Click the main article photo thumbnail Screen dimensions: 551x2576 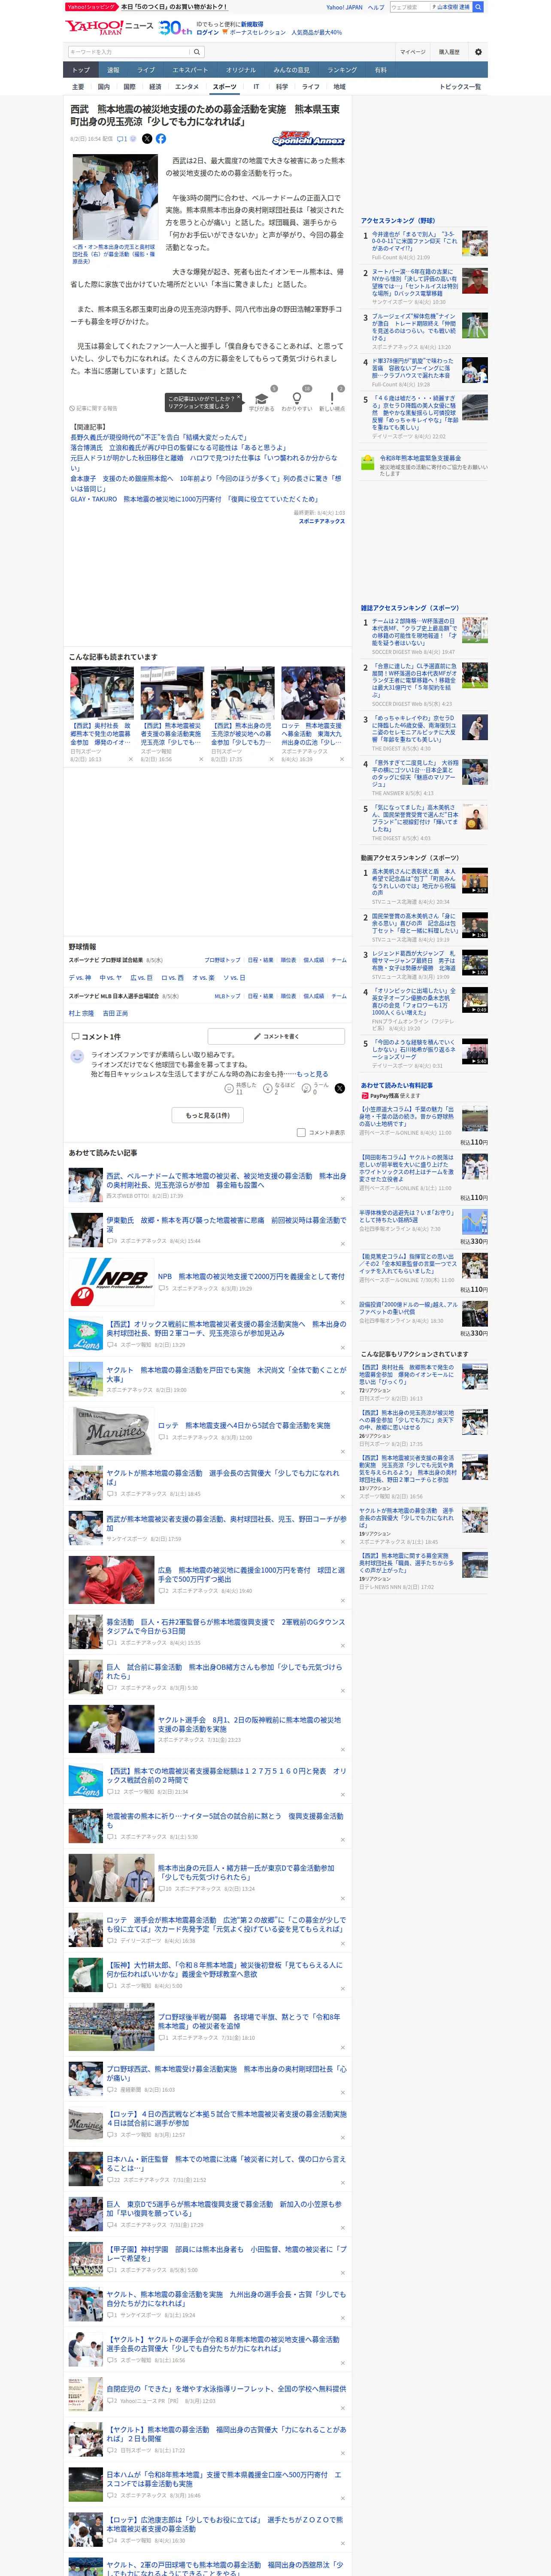(115, 197)
